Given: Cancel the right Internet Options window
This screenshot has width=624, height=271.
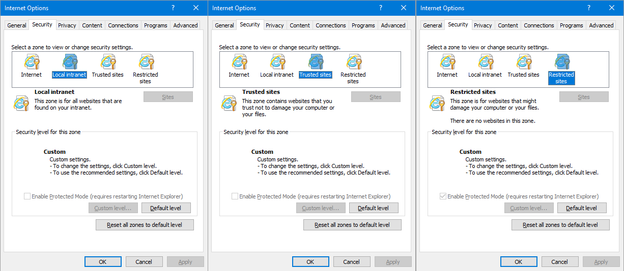Looking at the screenshot, I should point(560,262).
